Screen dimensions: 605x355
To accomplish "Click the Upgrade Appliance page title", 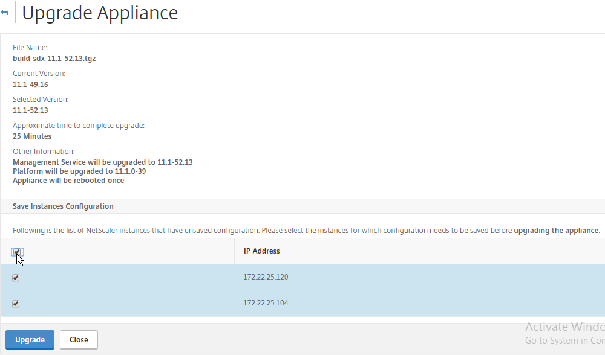I will click(100, 13).
